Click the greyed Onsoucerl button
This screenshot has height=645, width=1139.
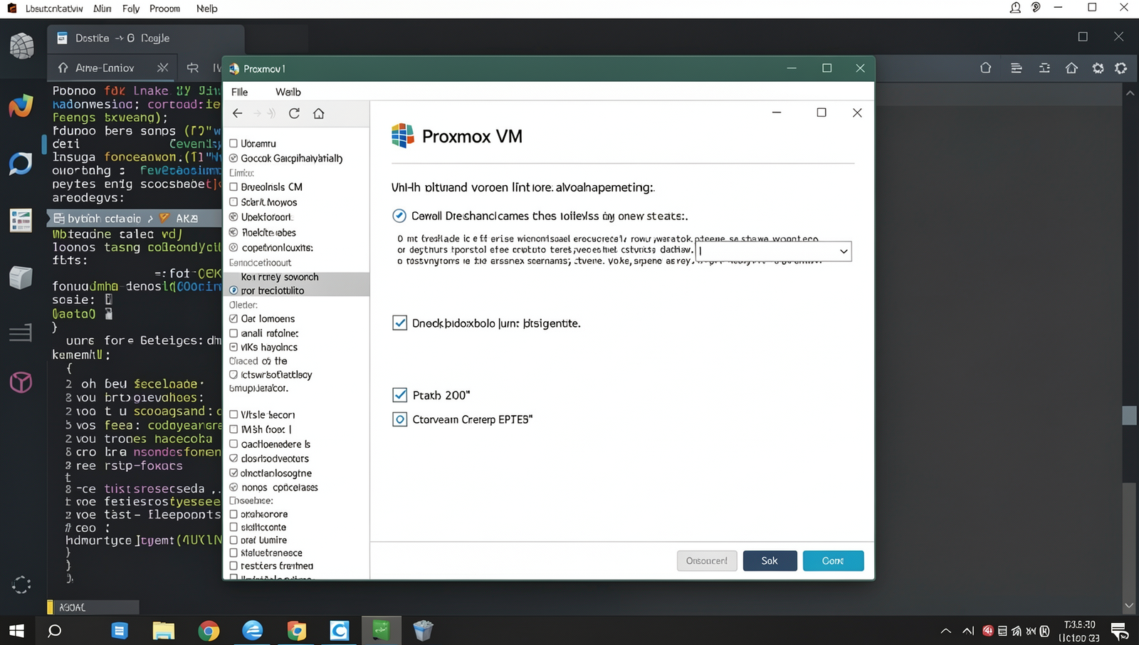point(707,561)
